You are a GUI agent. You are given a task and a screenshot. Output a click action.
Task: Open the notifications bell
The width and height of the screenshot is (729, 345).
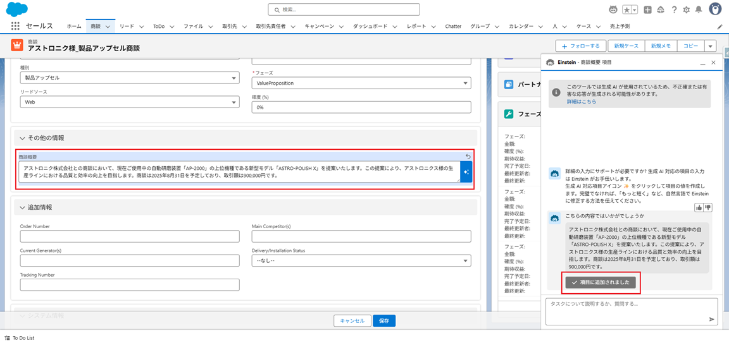(699, 9)
